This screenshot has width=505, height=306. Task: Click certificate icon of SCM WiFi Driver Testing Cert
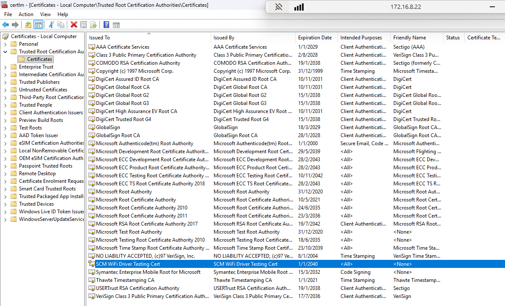click(x=92, y=264)
